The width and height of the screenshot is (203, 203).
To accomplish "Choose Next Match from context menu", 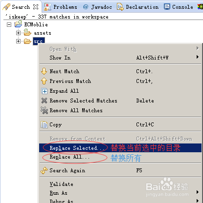I will 120,71.
